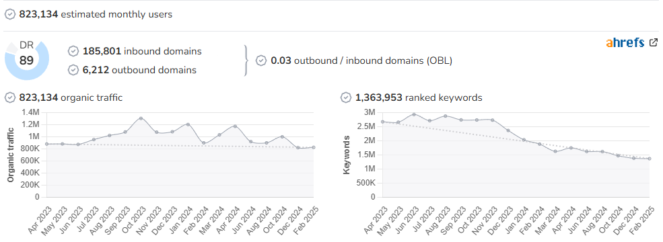Click the 'Organic traffic' y-axis title
The width and height of the screenshot is (663, 242).
tap(10, 155)
